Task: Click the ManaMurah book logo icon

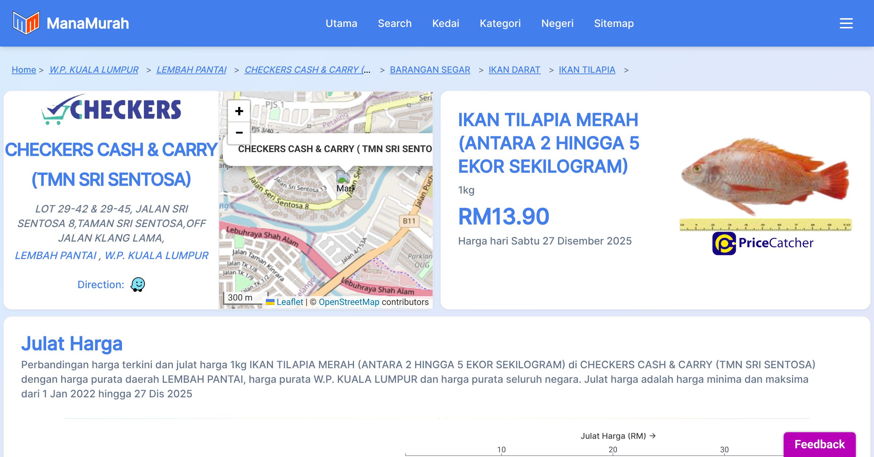Action: pos(26,23)
